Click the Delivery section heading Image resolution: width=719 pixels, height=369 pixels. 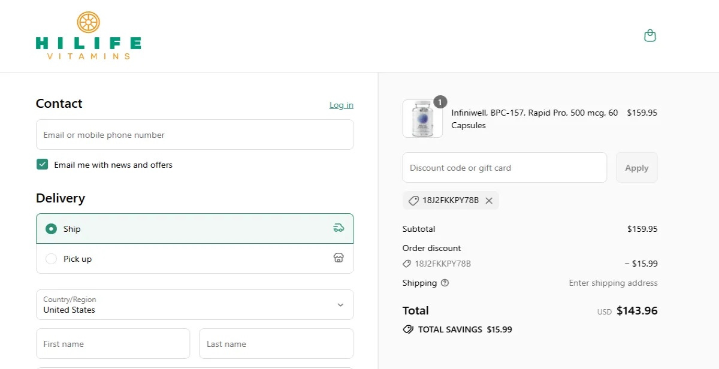(x=61, y=198)
